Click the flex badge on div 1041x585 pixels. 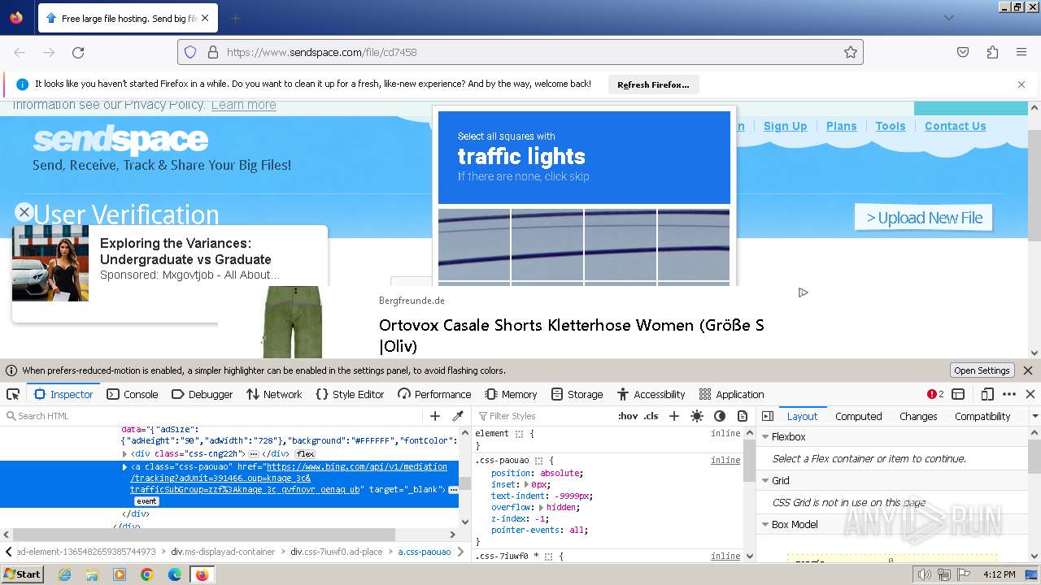pos(305,453)
